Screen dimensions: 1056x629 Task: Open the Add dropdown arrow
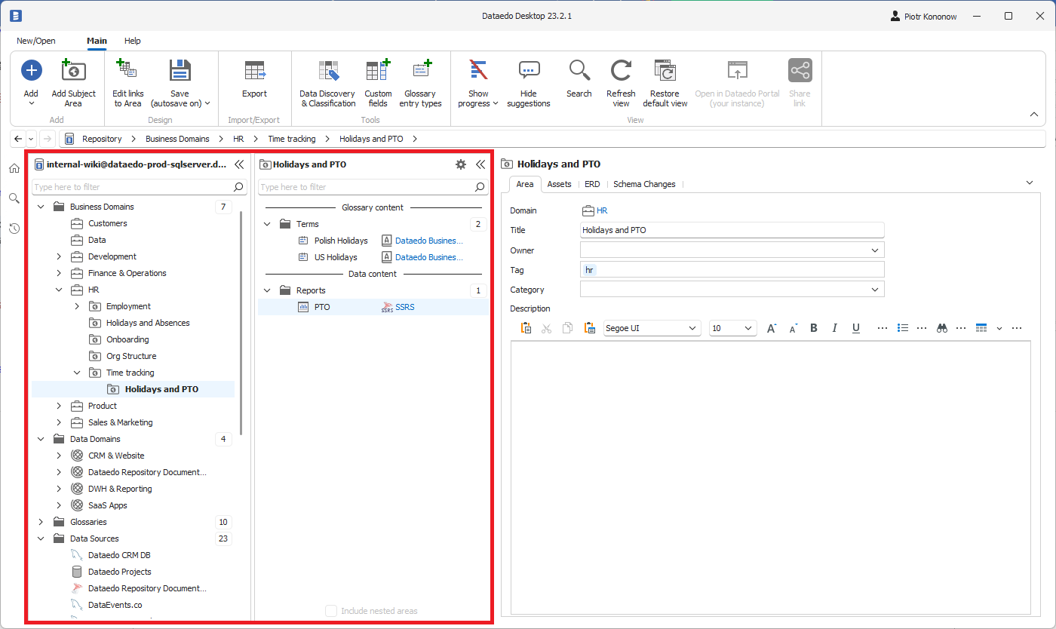pyautogui.click(x=31, y=103)
